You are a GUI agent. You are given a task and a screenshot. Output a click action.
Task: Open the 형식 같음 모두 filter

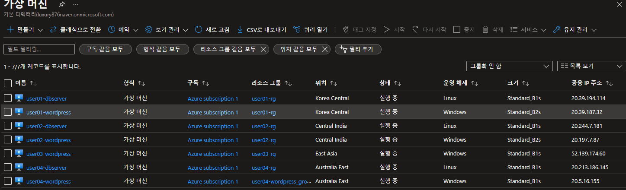pos(162,49)
